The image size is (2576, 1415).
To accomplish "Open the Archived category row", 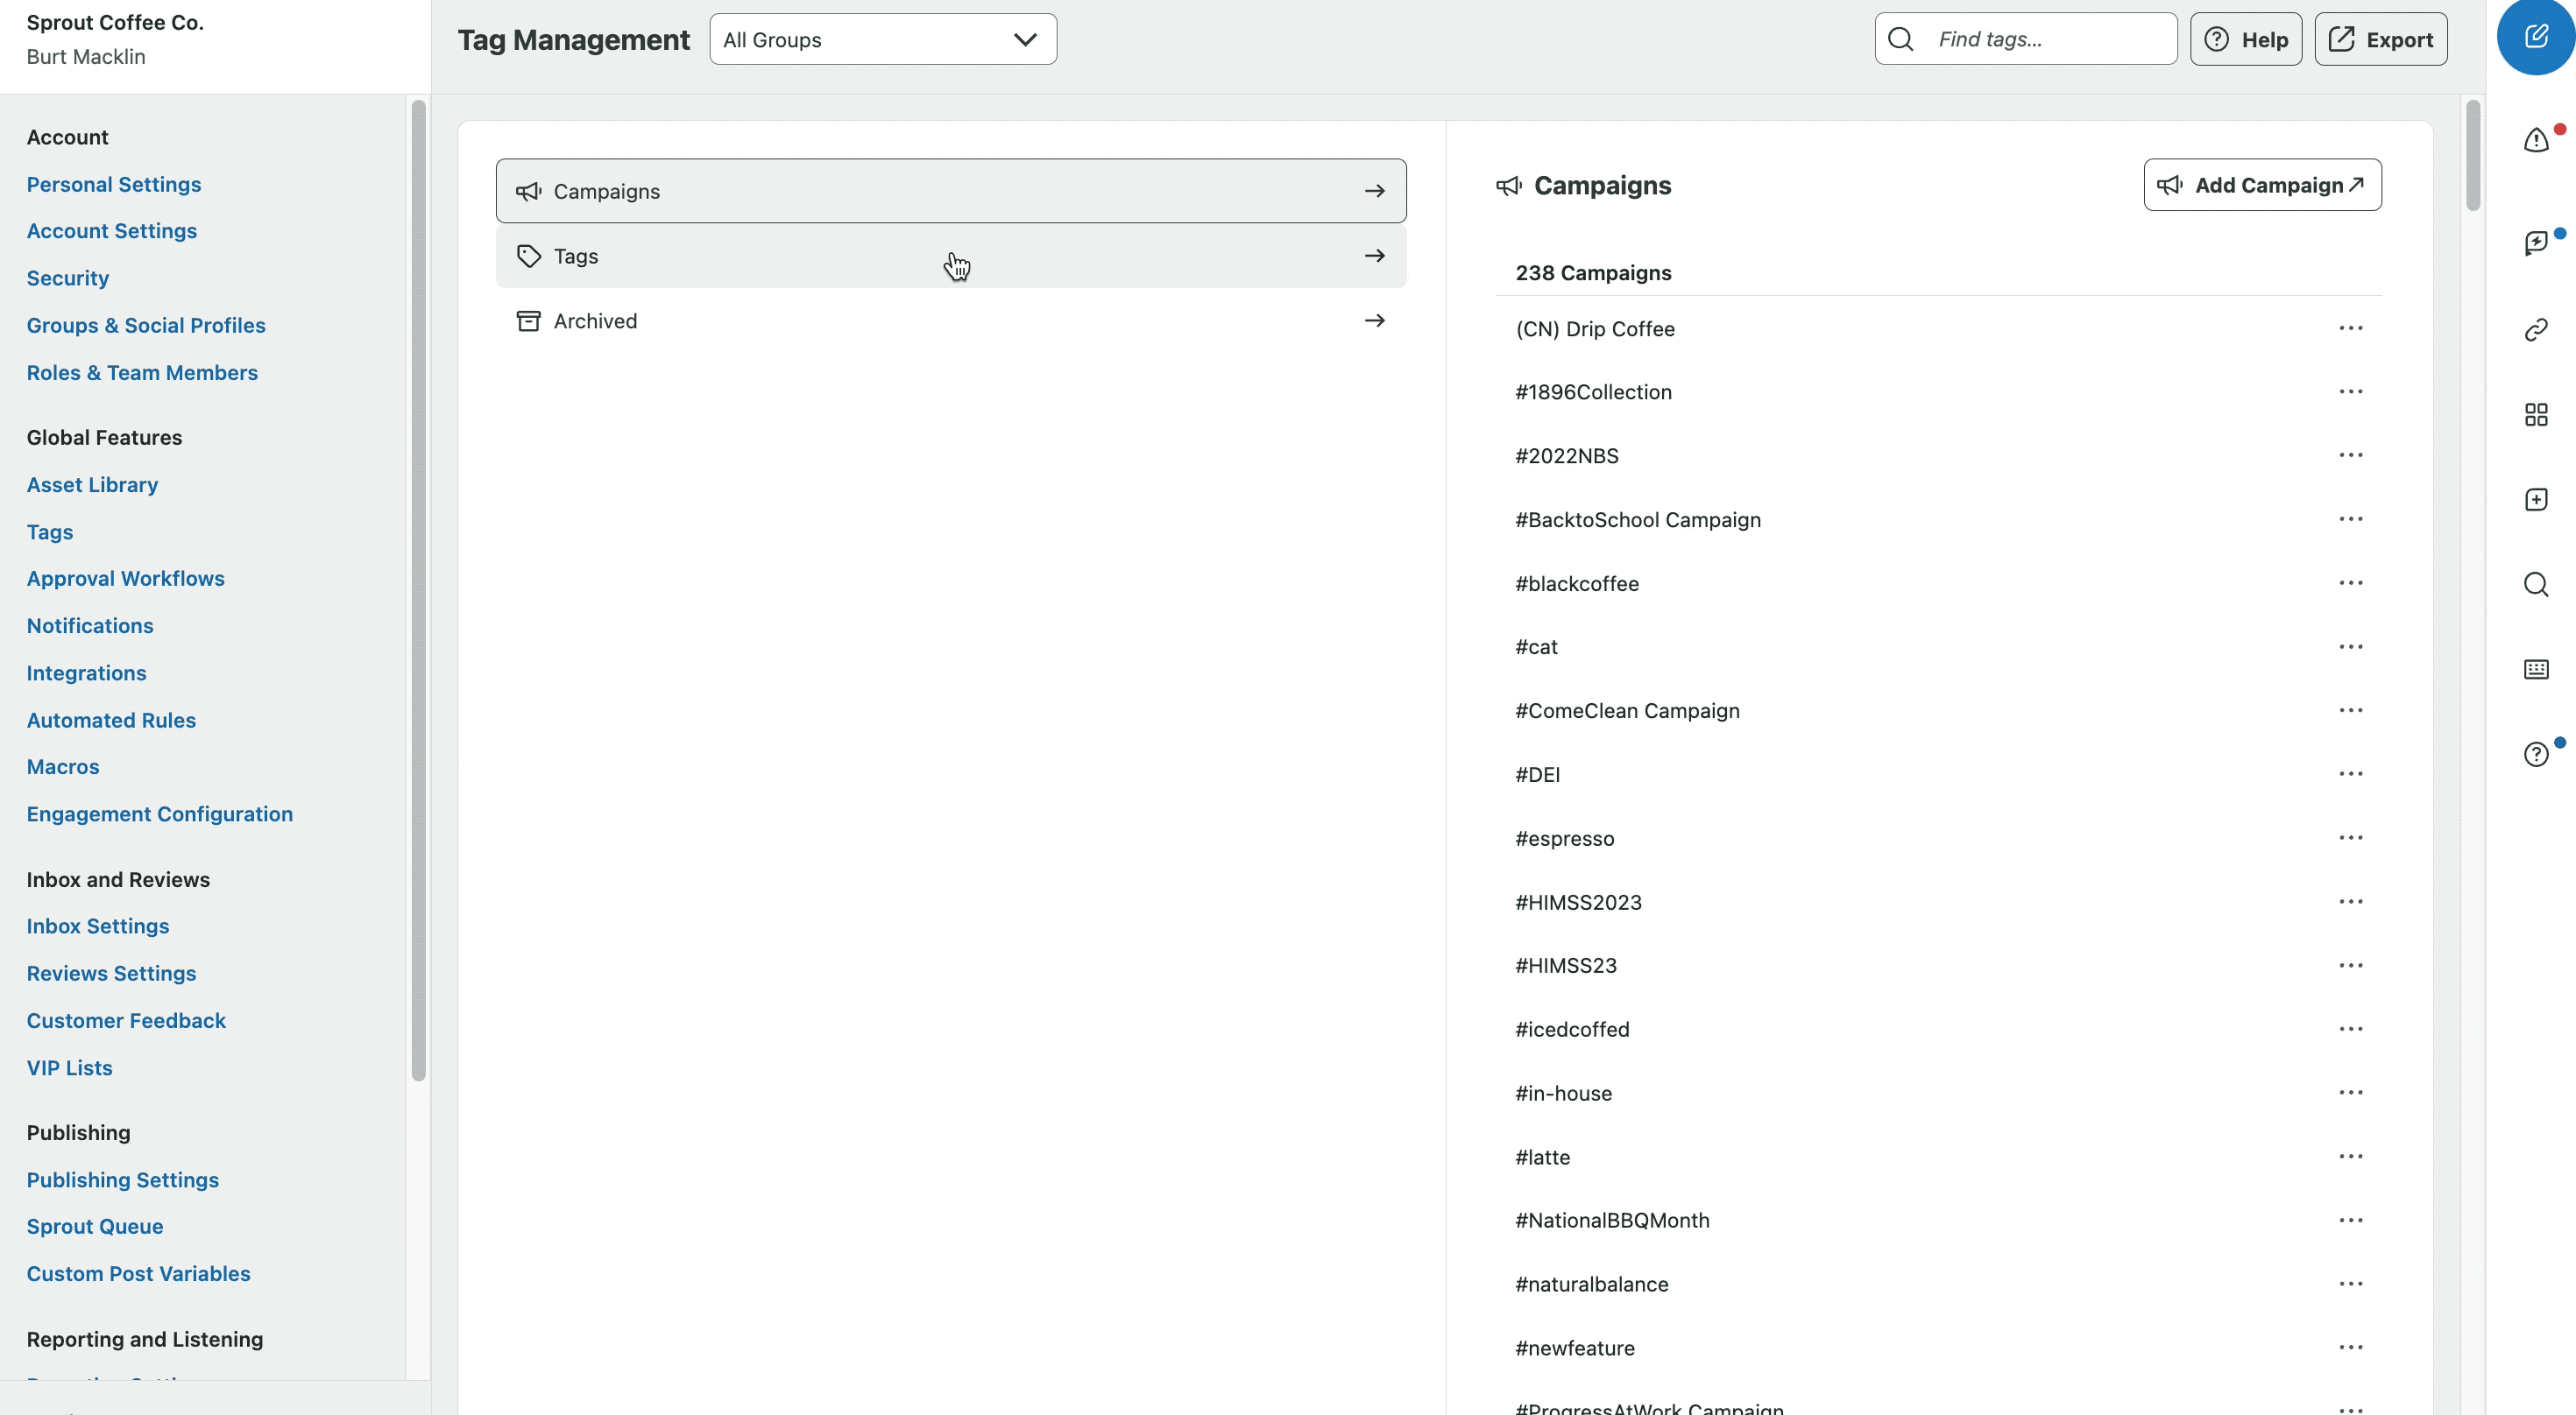I will point(950,320).
